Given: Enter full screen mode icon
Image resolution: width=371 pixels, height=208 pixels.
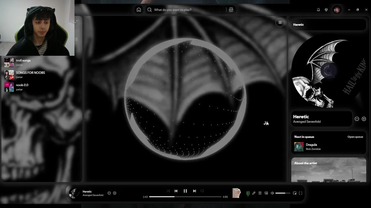Looking at the screenshot, I should pos(301,193).
